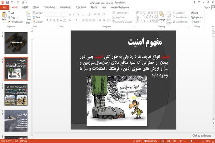This screenshot has width=215, height=143.
Task: Click the Select editing button
Action: click(x=196, y=22)
